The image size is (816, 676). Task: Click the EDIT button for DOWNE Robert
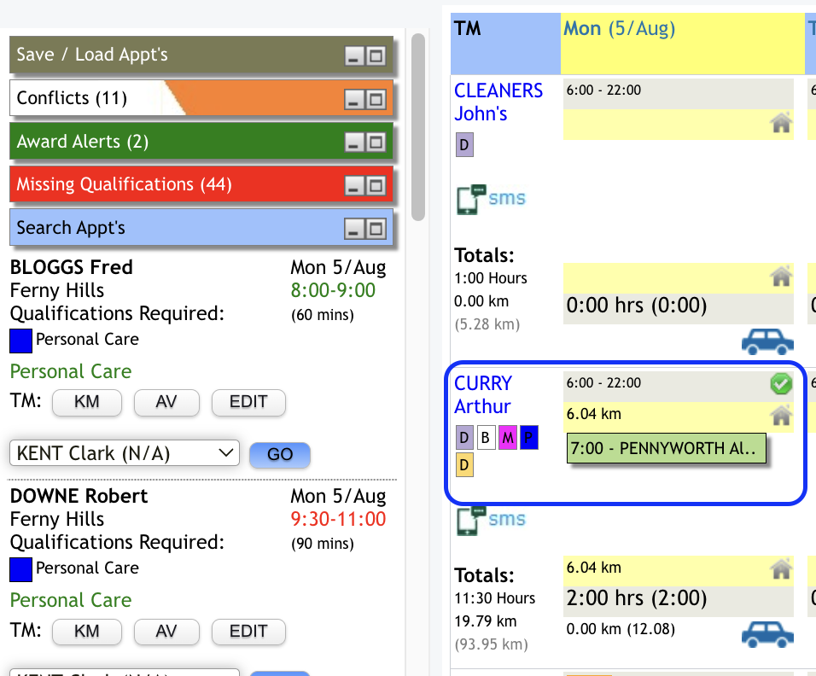point(248,632)
